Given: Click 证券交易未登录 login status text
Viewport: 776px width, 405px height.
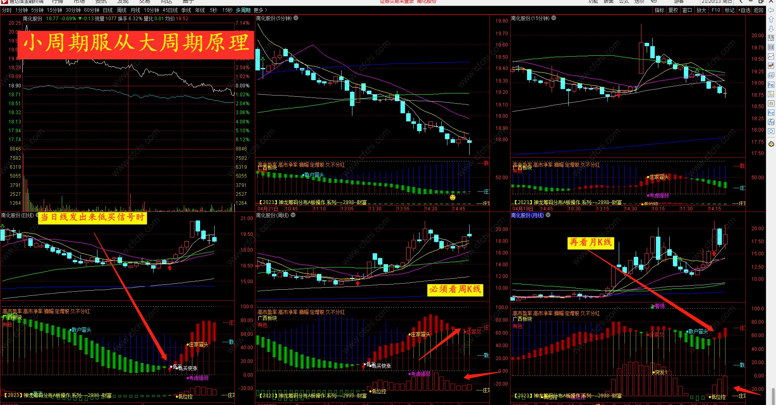Looking at the screenshot, I should 397,2.
